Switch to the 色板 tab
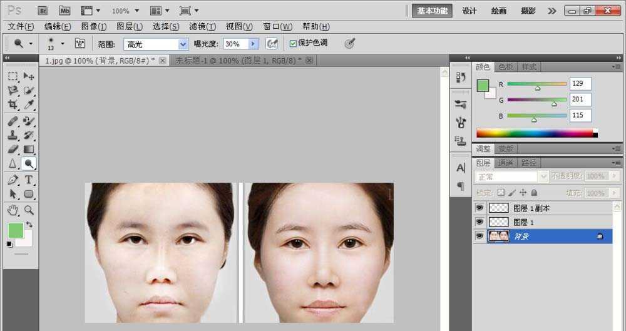The width and height of the screenshot is (626, 331). coord(506,67)
